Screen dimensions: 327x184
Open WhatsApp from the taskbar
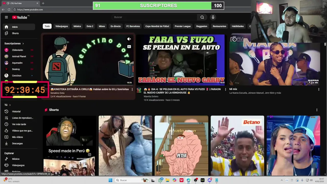point(160,180)
